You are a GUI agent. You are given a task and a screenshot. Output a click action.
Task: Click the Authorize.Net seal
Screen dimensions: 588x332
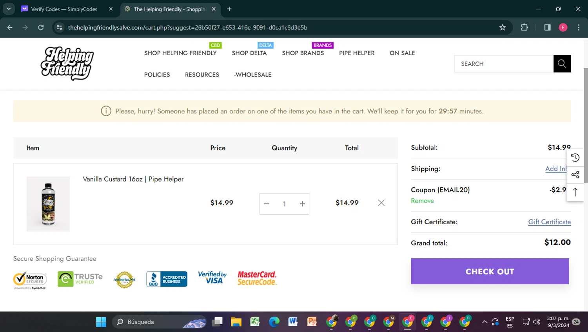[124, 280]
